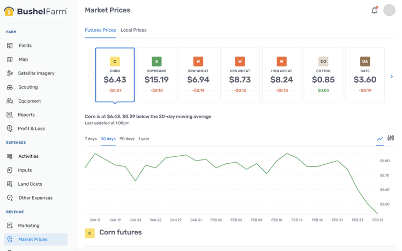Open Marketing under Revenue
This screenshot has height=251, width=402.
29,225
